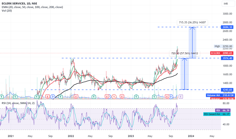236x139 pixels.
Task: Click the purple upcoming earnings E marker
Action: click(x=181, y=97)
